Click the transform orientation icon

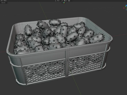(x=56, y=1)
